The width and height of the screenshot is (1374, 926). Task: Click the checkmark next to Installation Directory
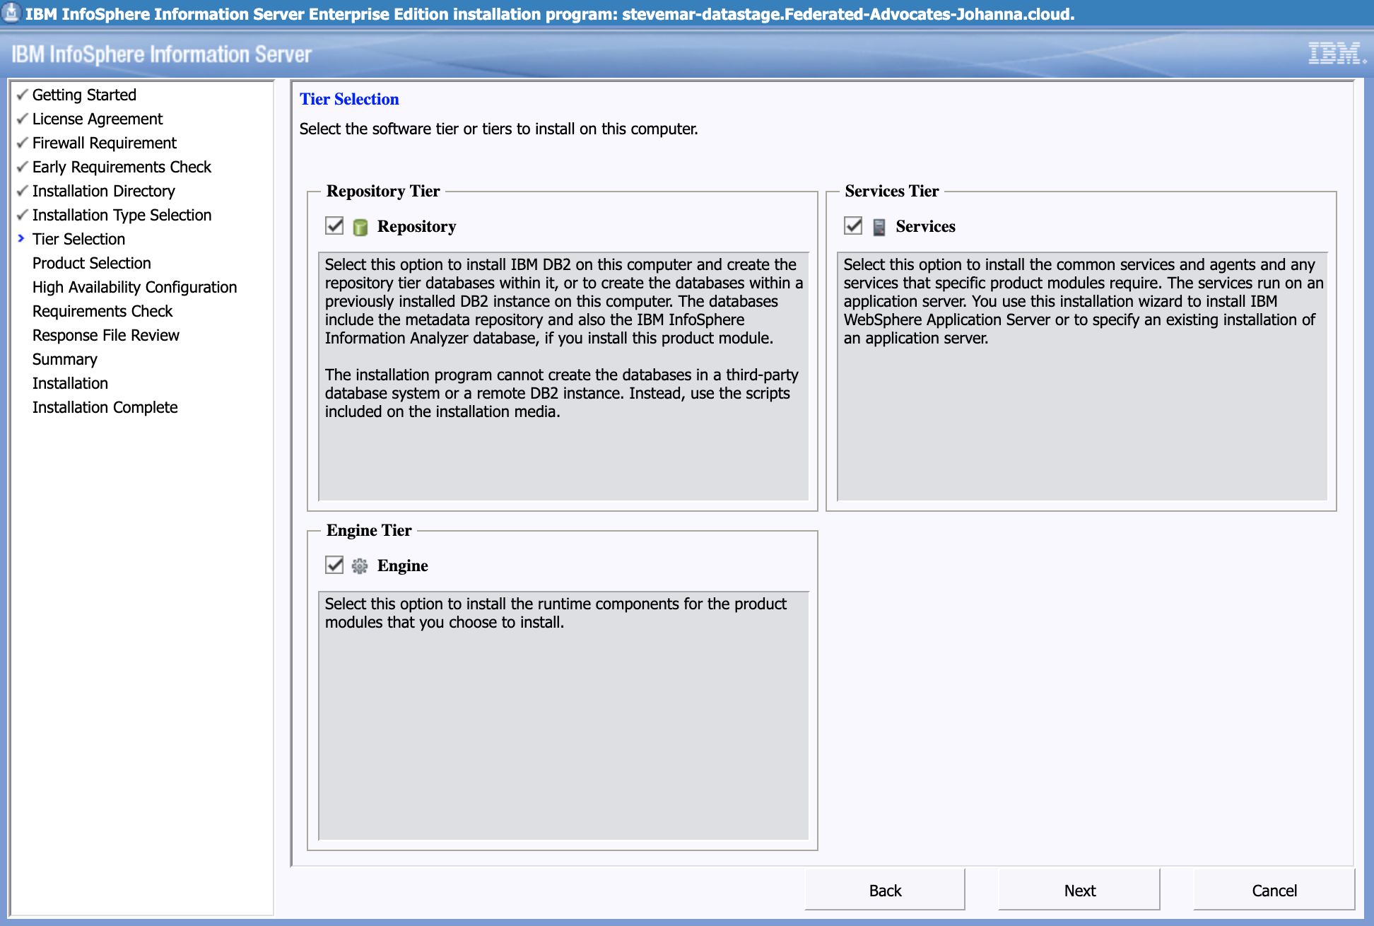[23, 191]
